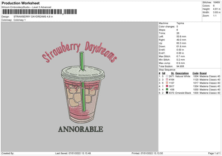The width and height of the screenshot is (222, 156).
Task: Click the Page 1 of 1 footer text
Action: [x=214, y=153]
